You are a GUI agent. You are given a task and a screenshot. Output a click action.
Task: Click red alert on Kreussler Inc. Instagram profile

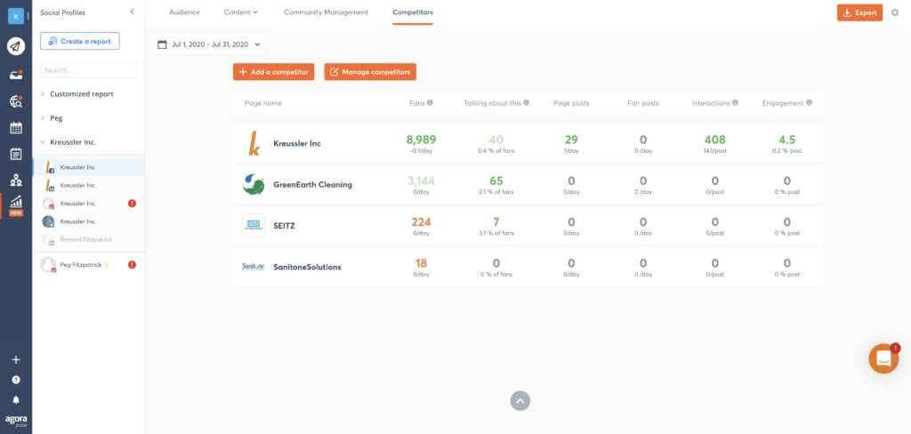tap(132, 204)
